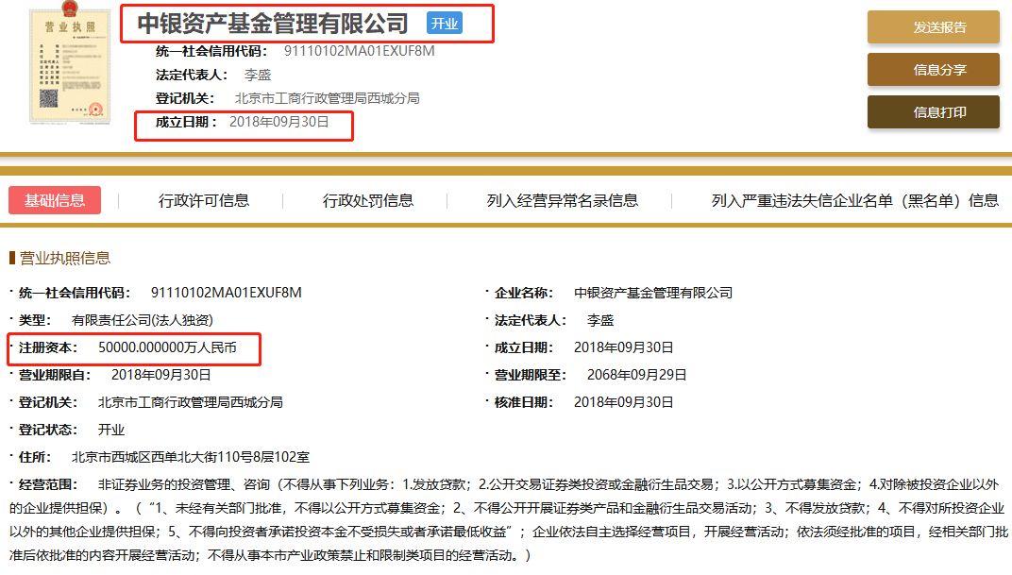The height and width of the screenshot is (575, 1012).
Task: Click the 住所 field label
Action: click(35, 458)
